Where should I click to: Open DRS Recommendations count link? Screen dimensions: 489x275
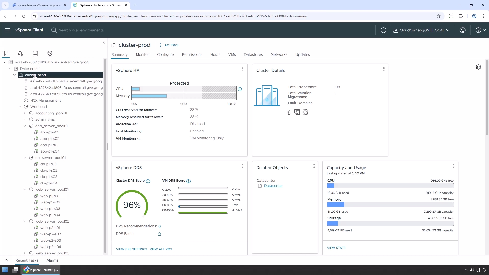pos(159,226)
